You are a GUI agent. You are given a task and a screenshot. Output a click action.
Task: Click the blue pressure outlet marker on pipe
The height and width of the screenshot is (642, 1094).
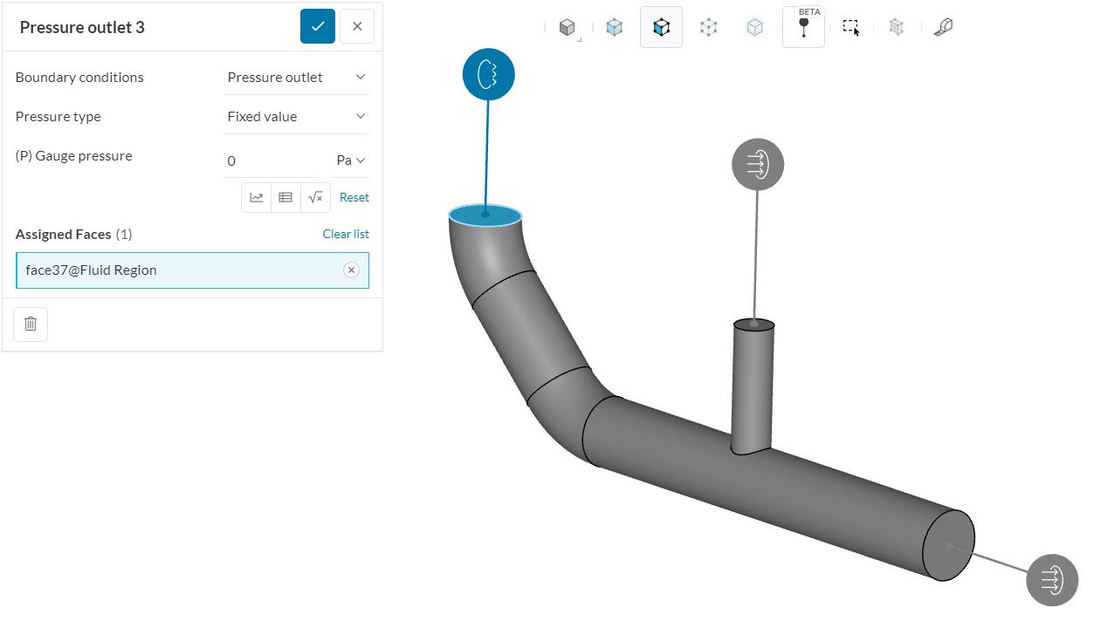pos(488,74)
